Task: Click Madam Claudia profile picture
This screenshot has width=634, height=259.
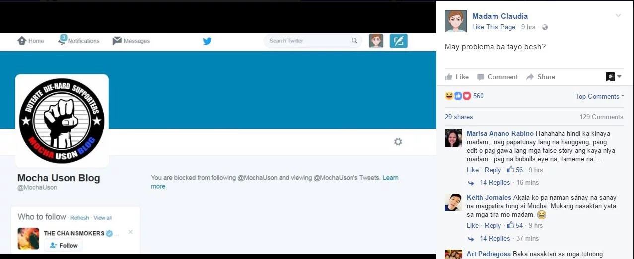Action: pyautogui.click(x=456, y=21)
